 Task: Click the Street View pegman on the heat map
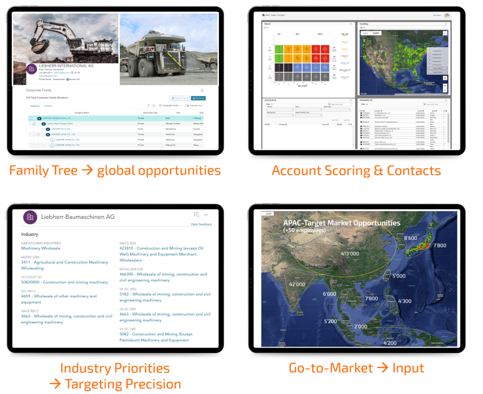pyautogui.click(x=445, y=78)
